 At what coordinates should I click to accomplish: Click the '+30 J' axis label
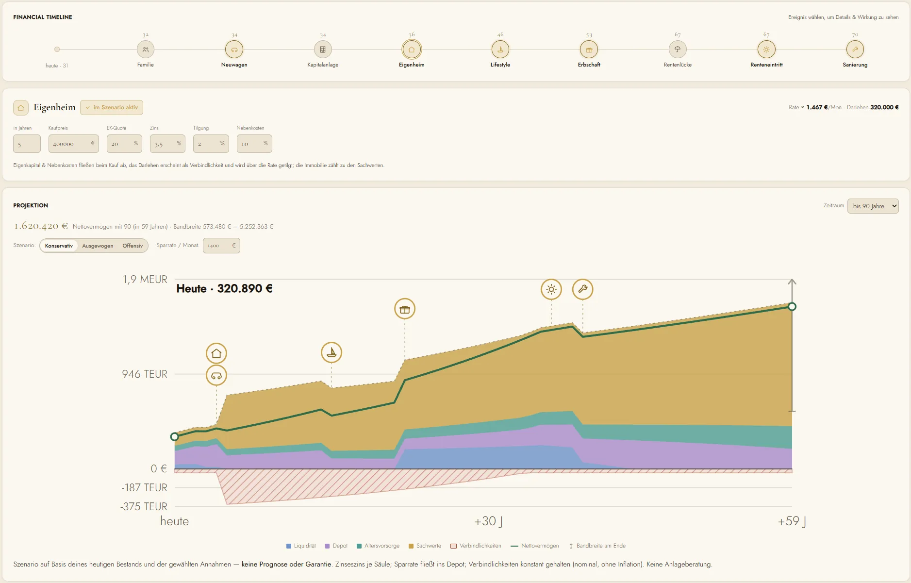488,521
